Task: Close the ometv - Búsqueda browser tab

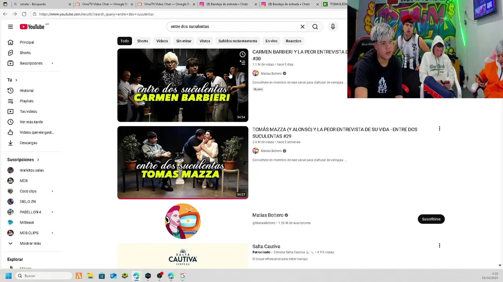Action: pyautogui.click(x=70, y=4)
